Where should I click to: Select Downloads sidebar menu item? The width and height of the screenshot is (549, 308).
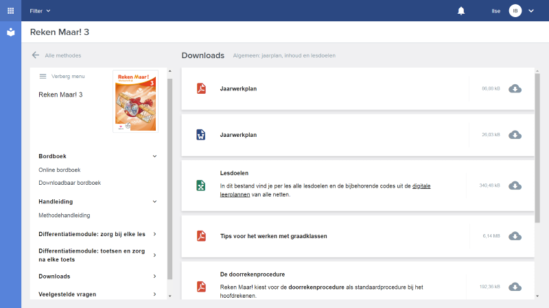(54, 277)
